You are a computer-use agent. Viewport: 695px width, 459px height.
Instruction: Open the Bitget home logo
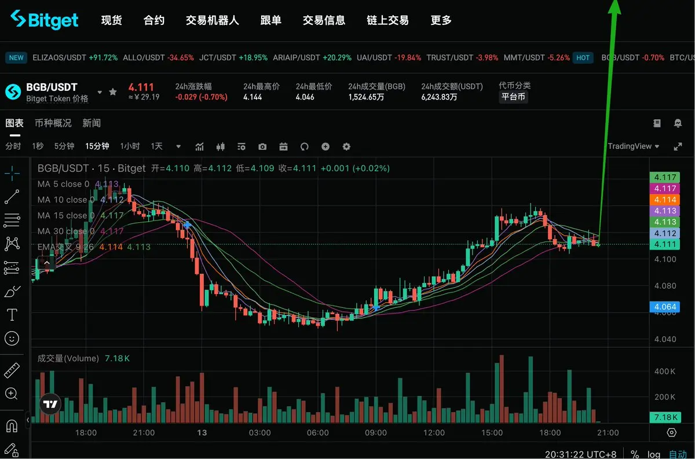pyautogui.click(x=45, y=20)
